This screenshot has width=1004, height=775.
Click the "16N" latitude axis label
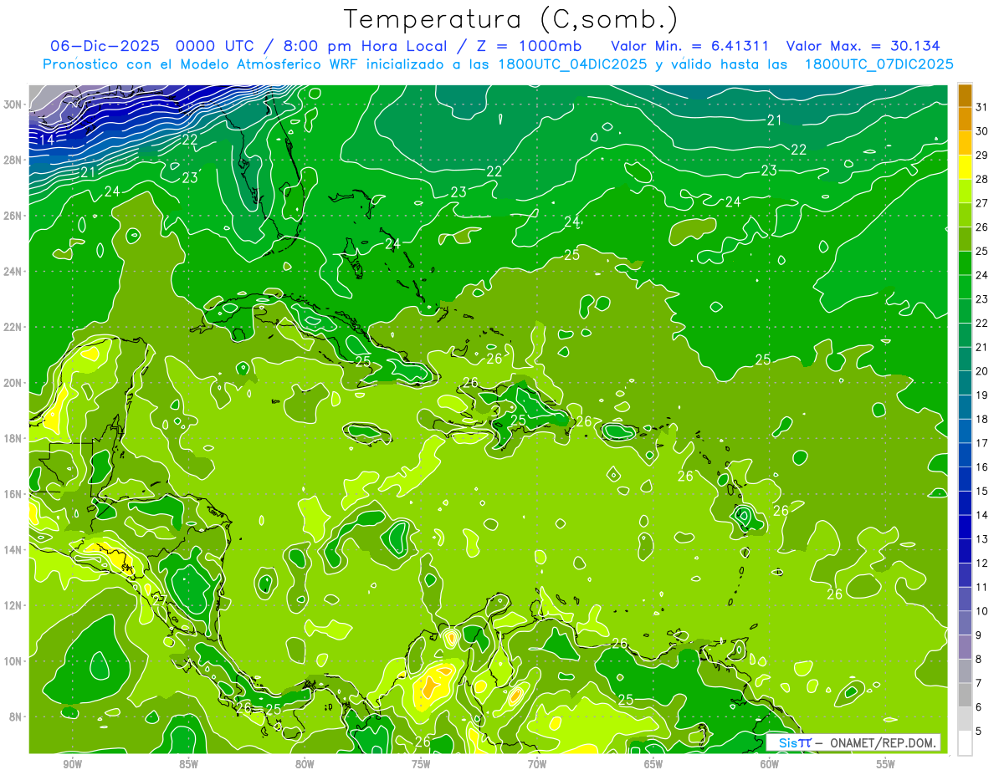[14, 494]
